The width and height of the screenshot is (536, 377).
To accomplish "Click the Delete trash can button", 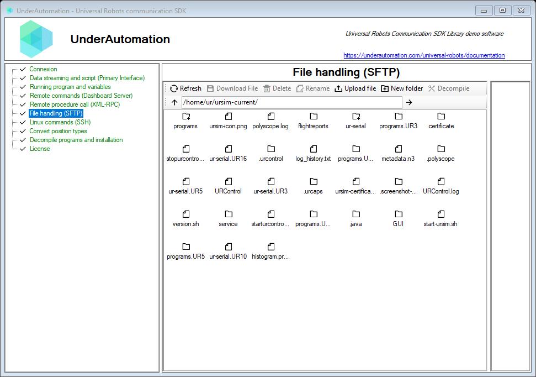I will (277, 88).
